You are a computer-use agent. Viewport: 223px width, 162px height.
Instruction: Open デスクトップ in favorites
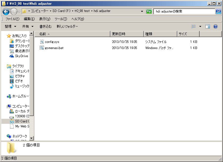(x=22, y=46)
